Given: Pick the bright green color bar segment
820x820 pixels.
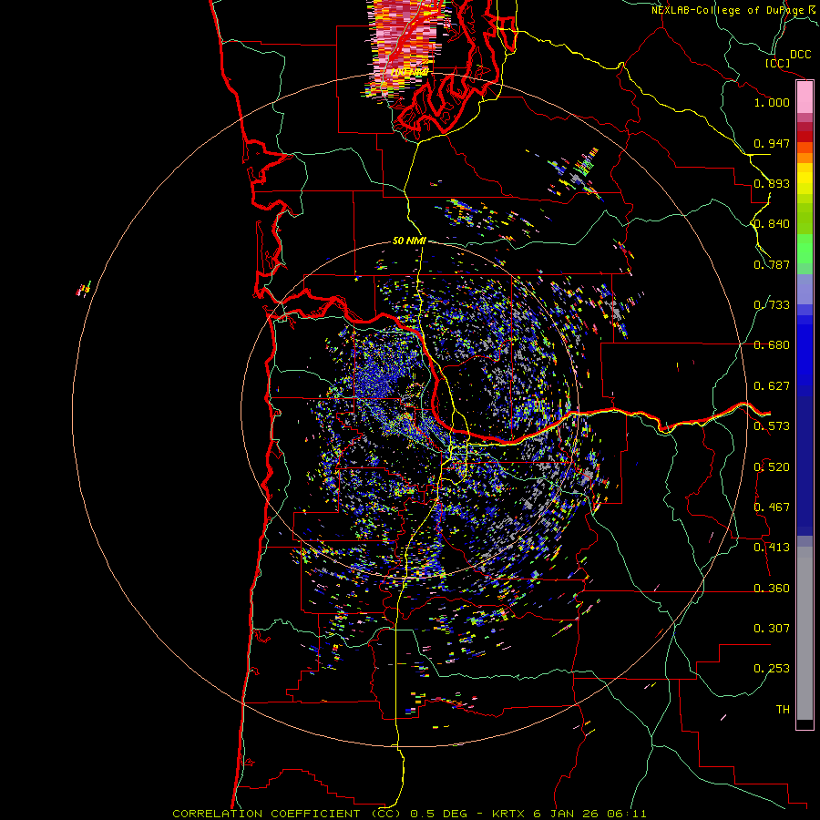Looking at the screenshot, I should tap(805, 249).
